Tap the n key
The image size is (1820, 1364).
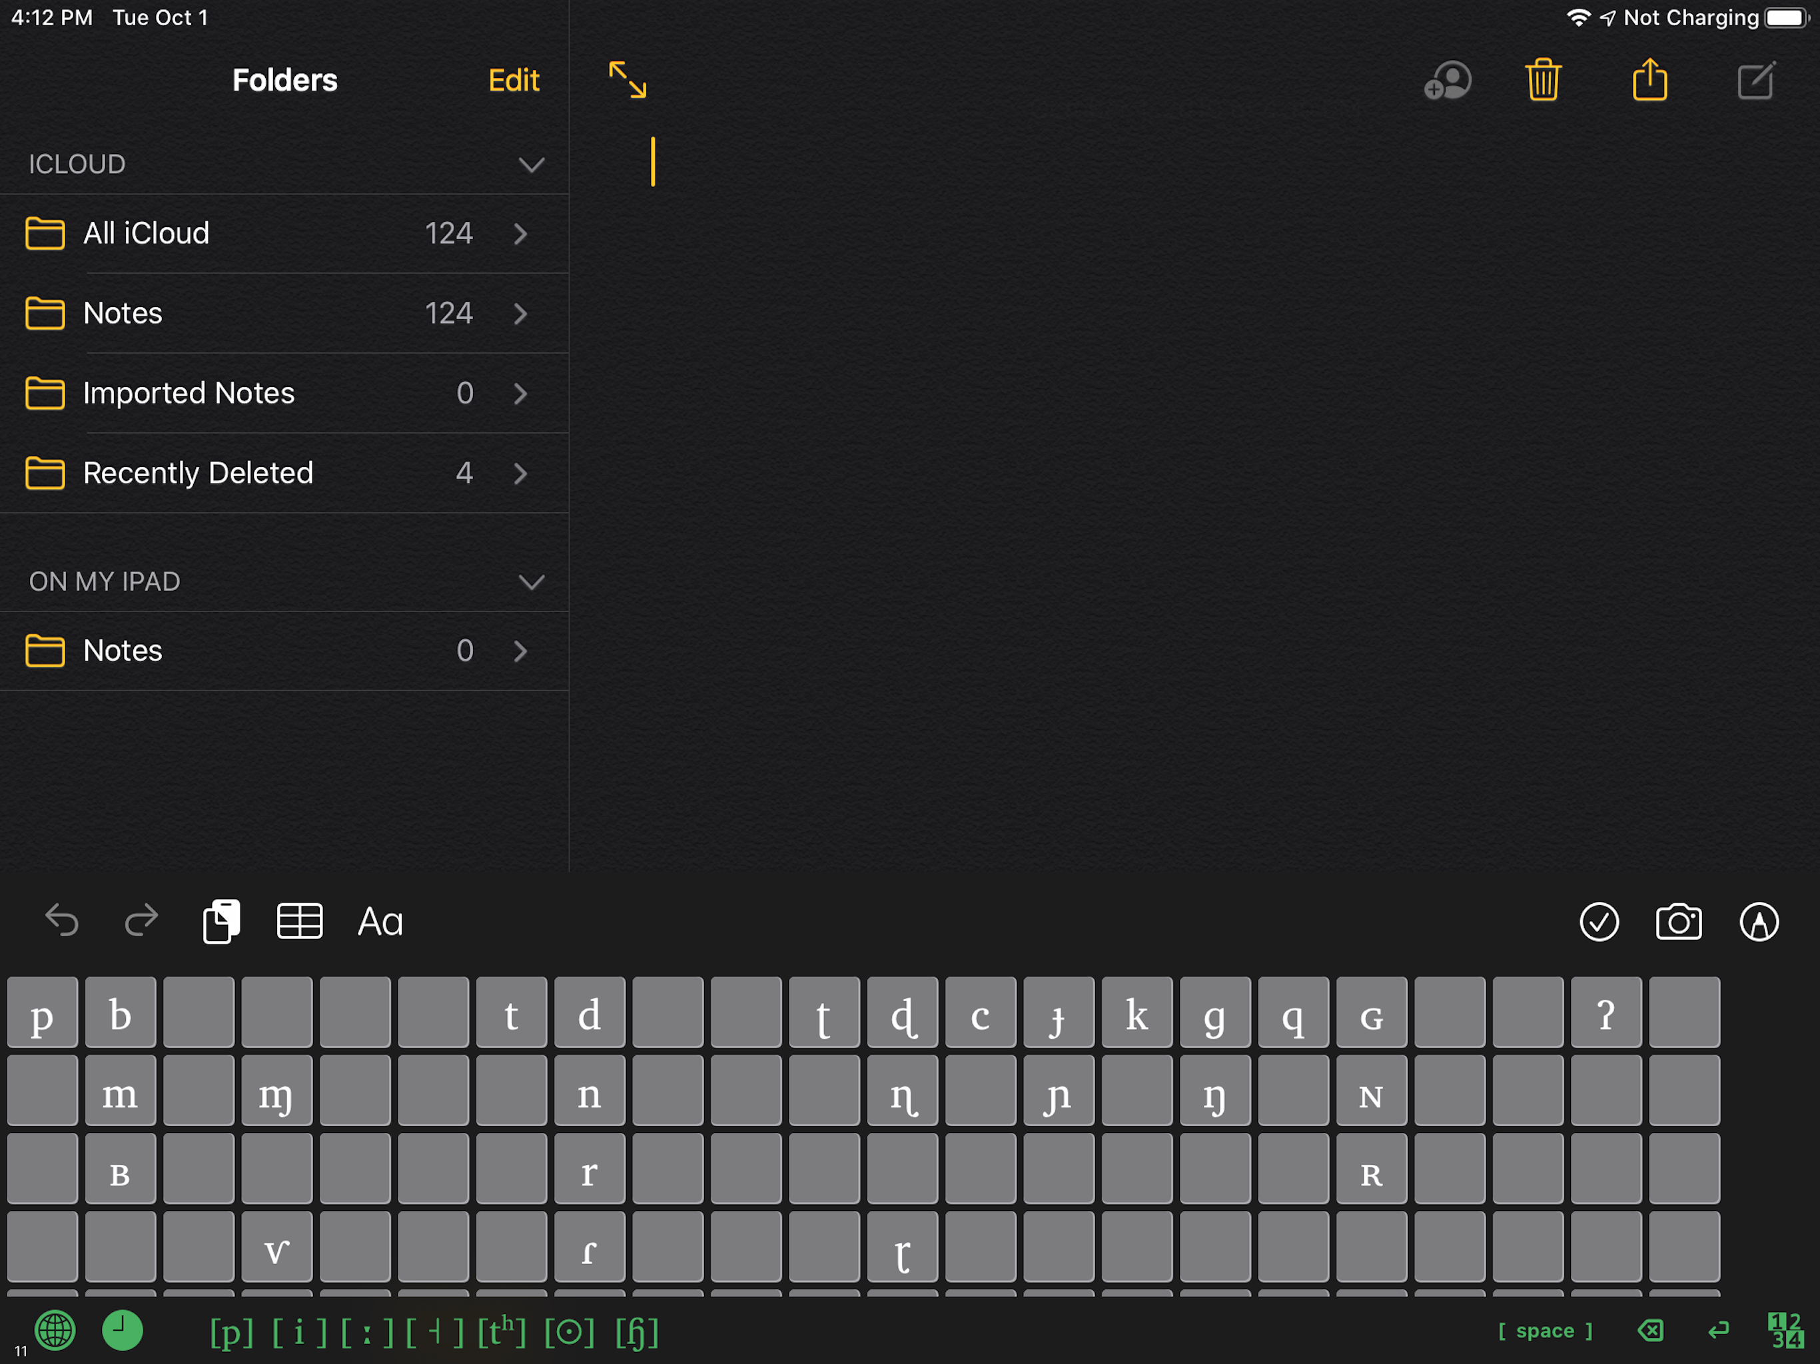tap(589, 1091)
